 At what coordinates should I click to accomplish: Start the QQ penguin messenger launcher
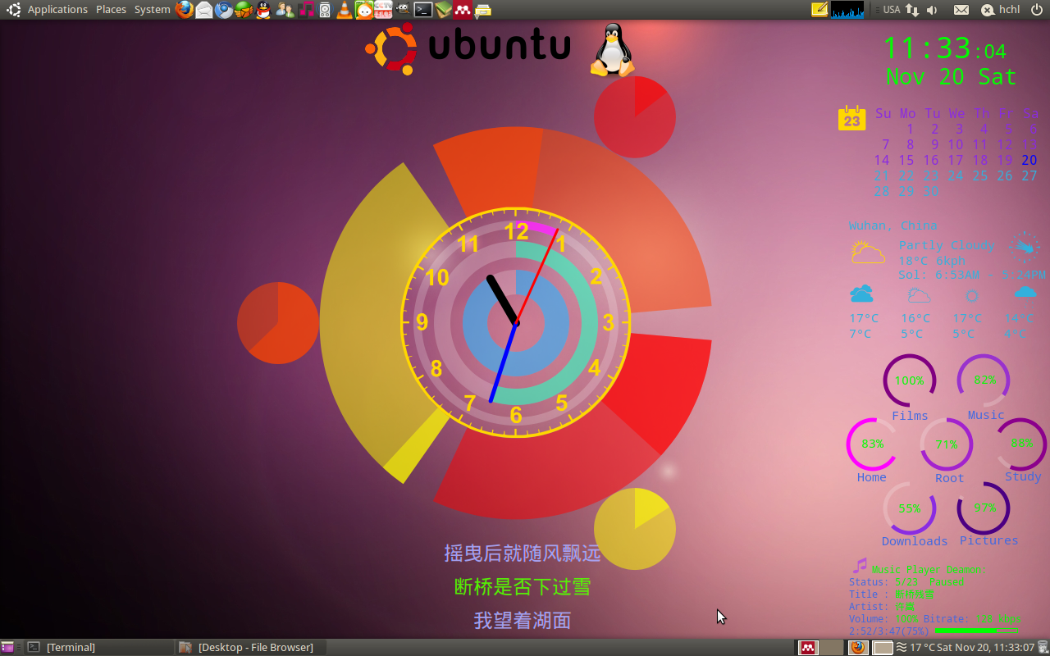point(263,10)
